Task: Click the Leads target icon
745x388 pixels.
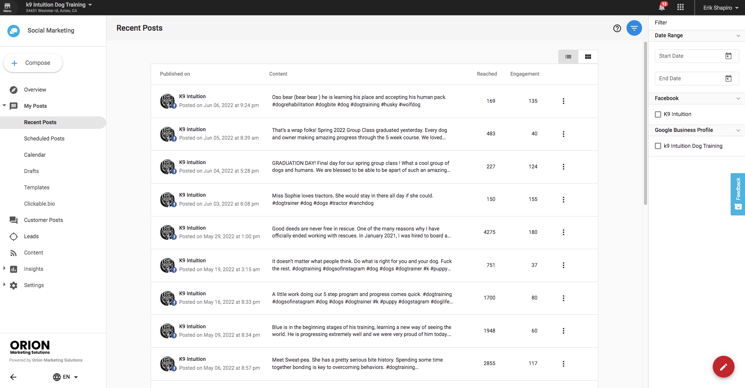Action: (x=14, y=237)
